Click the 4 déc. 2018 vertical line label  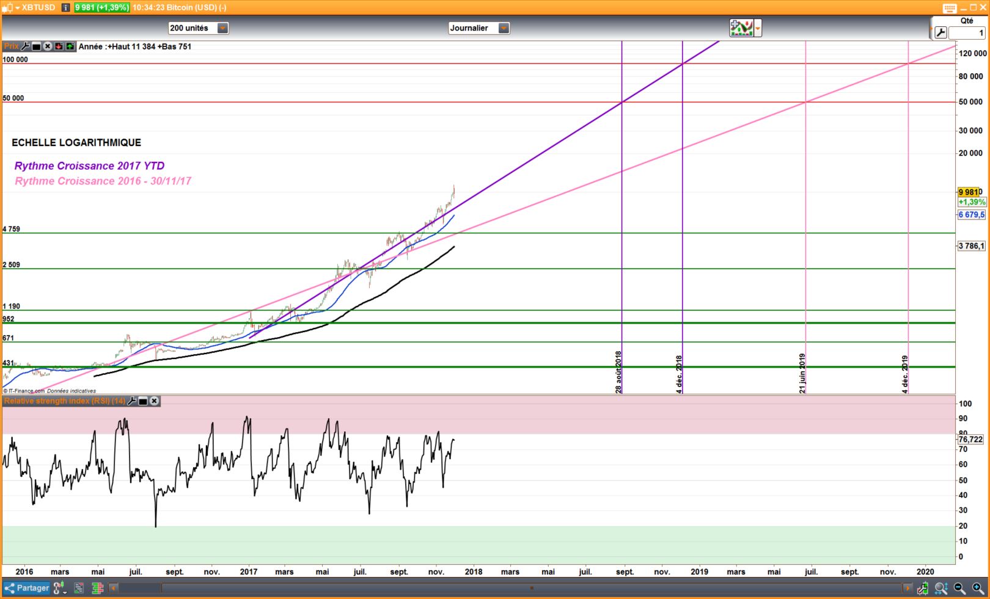pos(679,374)
